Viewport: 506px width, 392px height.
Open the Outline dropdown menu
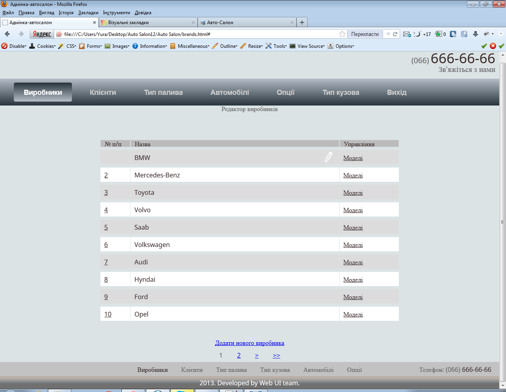(225, 46)
